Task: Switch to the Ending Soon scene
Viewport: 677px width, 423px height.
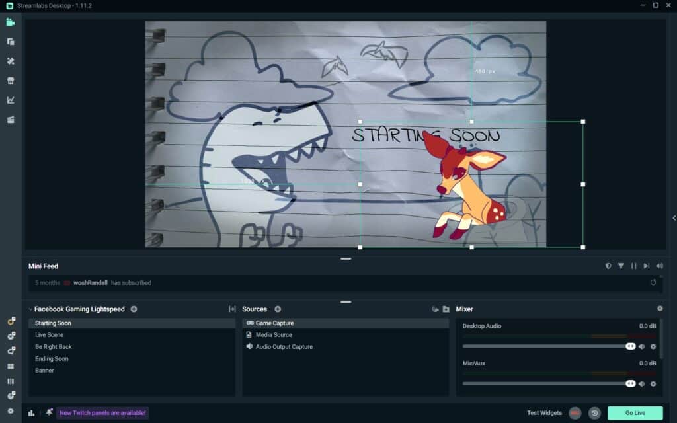Action: [132, 359]
